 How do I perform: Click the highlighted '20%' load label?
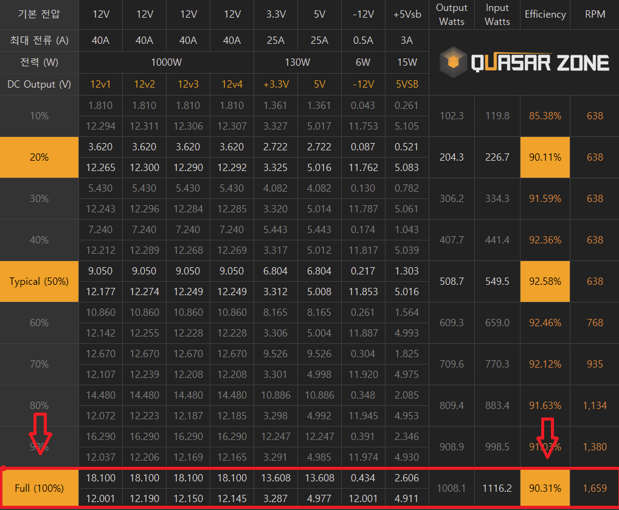click(39, 157)
